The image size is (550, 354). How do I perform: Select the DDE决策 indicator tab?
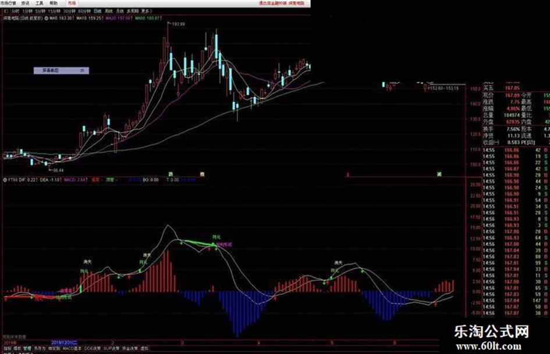[93, 349]
